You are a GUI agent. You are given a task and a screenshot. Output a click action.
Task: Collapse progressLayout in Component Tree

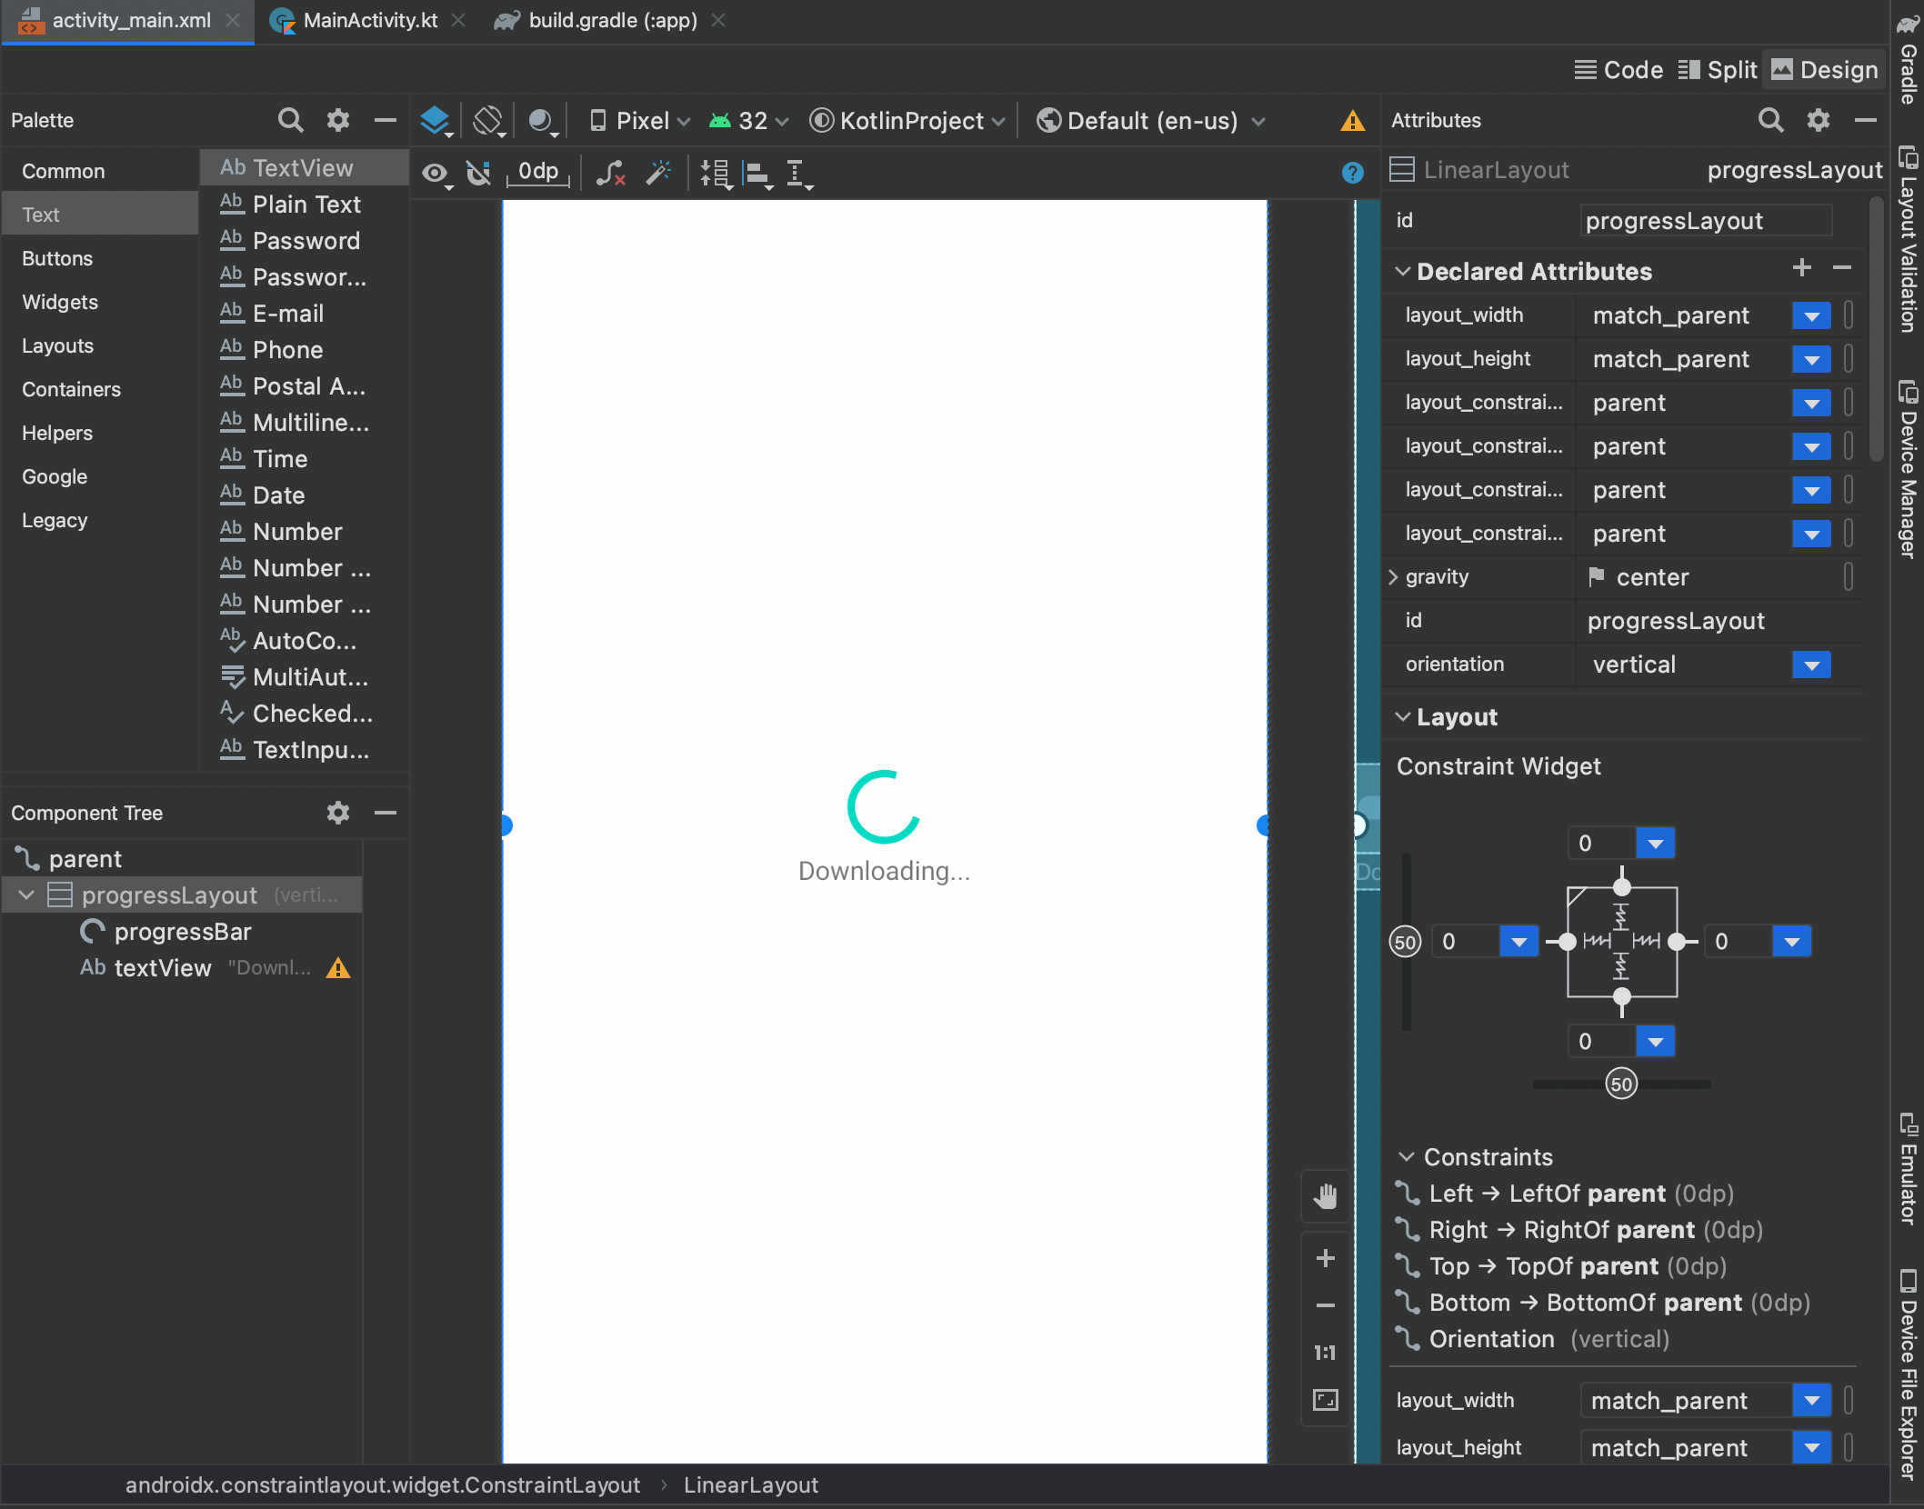(26, 895)
